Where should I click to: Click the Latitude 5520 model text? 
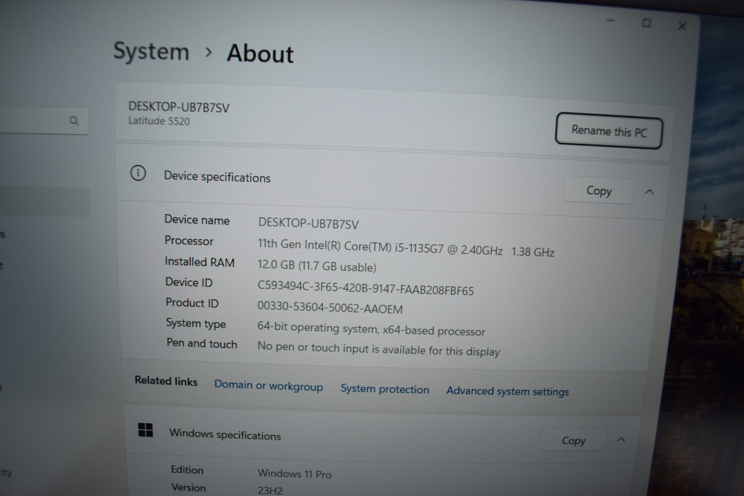[x=159, y=121]
